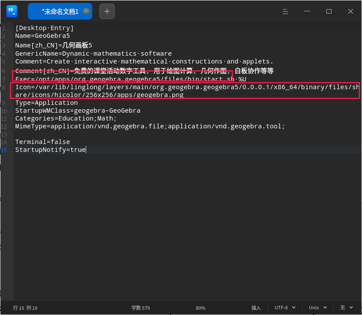Click the 行 15 列 19 cursor position indicator
Screen dimensions: 362x315
pyautogui.click(x=25, y=308)
